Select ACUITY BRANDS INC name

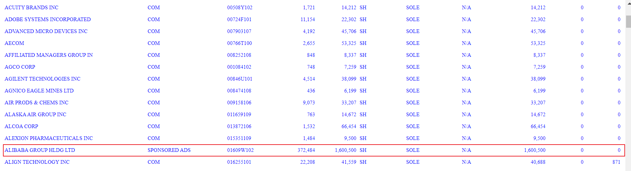click(31, 8)
